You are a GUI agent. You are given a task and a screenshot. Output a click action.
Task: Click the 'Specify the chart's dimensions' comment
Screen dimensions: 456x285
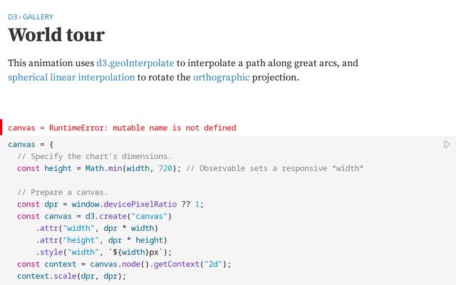95,156
